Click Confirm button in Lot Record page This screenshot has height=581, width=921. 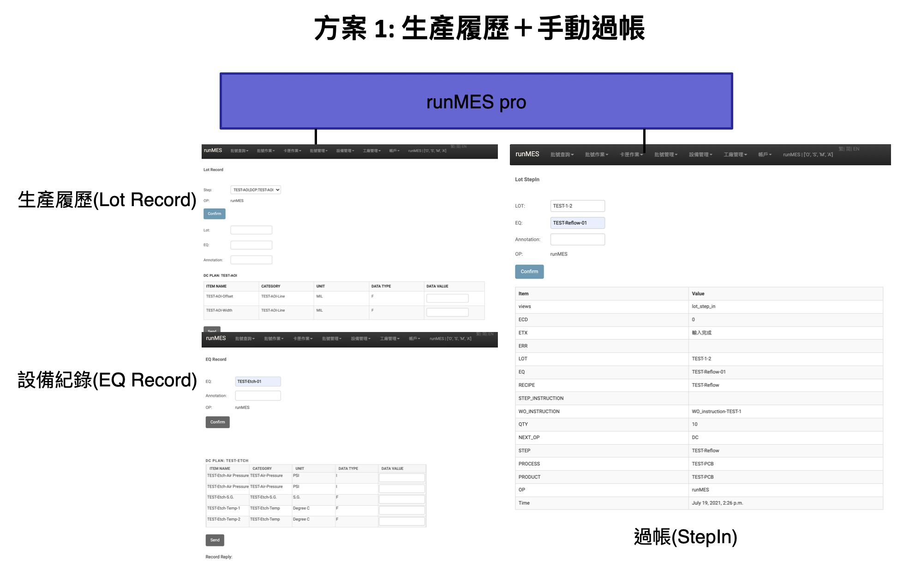pos(214,213)
